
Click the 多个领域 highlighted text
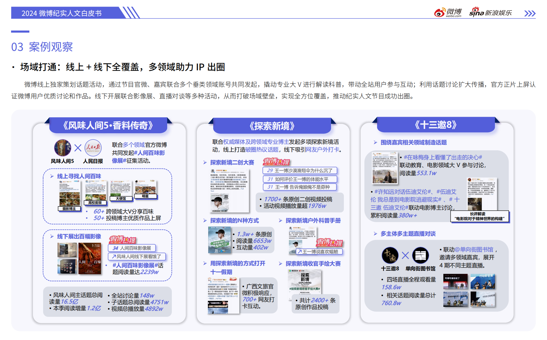coord(134,145)
